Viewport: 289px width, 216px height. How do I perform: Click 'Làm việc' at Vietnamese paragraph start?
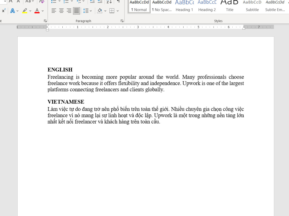[x=58, y=109]
